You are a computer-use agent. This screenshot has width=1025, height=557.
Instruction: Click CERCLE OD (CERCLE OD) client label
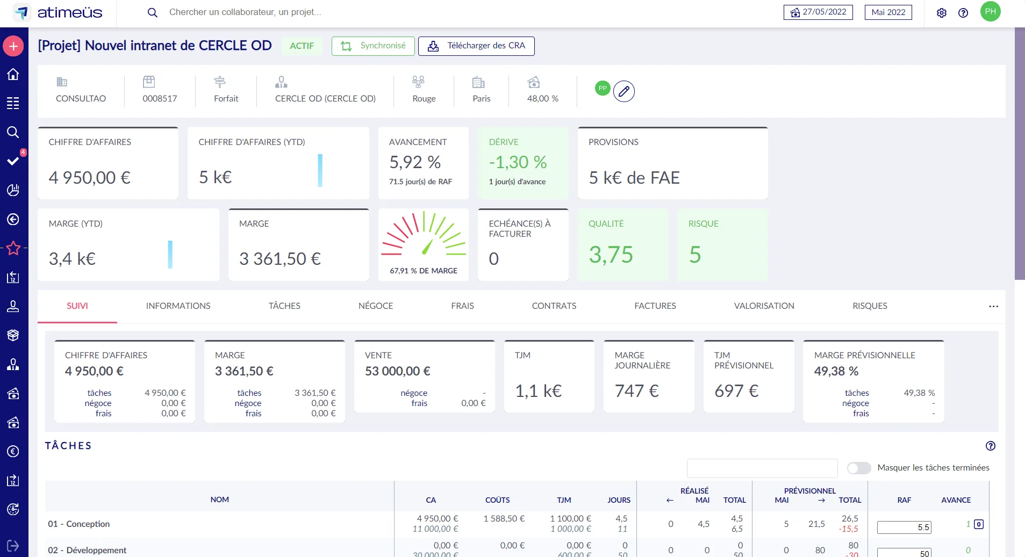(325, 99)
